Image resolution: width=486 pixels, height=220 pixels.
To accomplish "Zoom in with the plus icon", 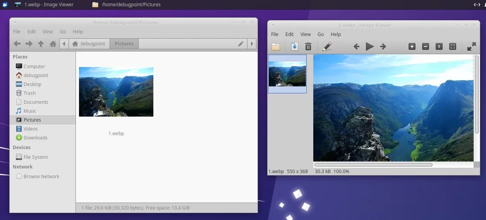I will point(412,47).
